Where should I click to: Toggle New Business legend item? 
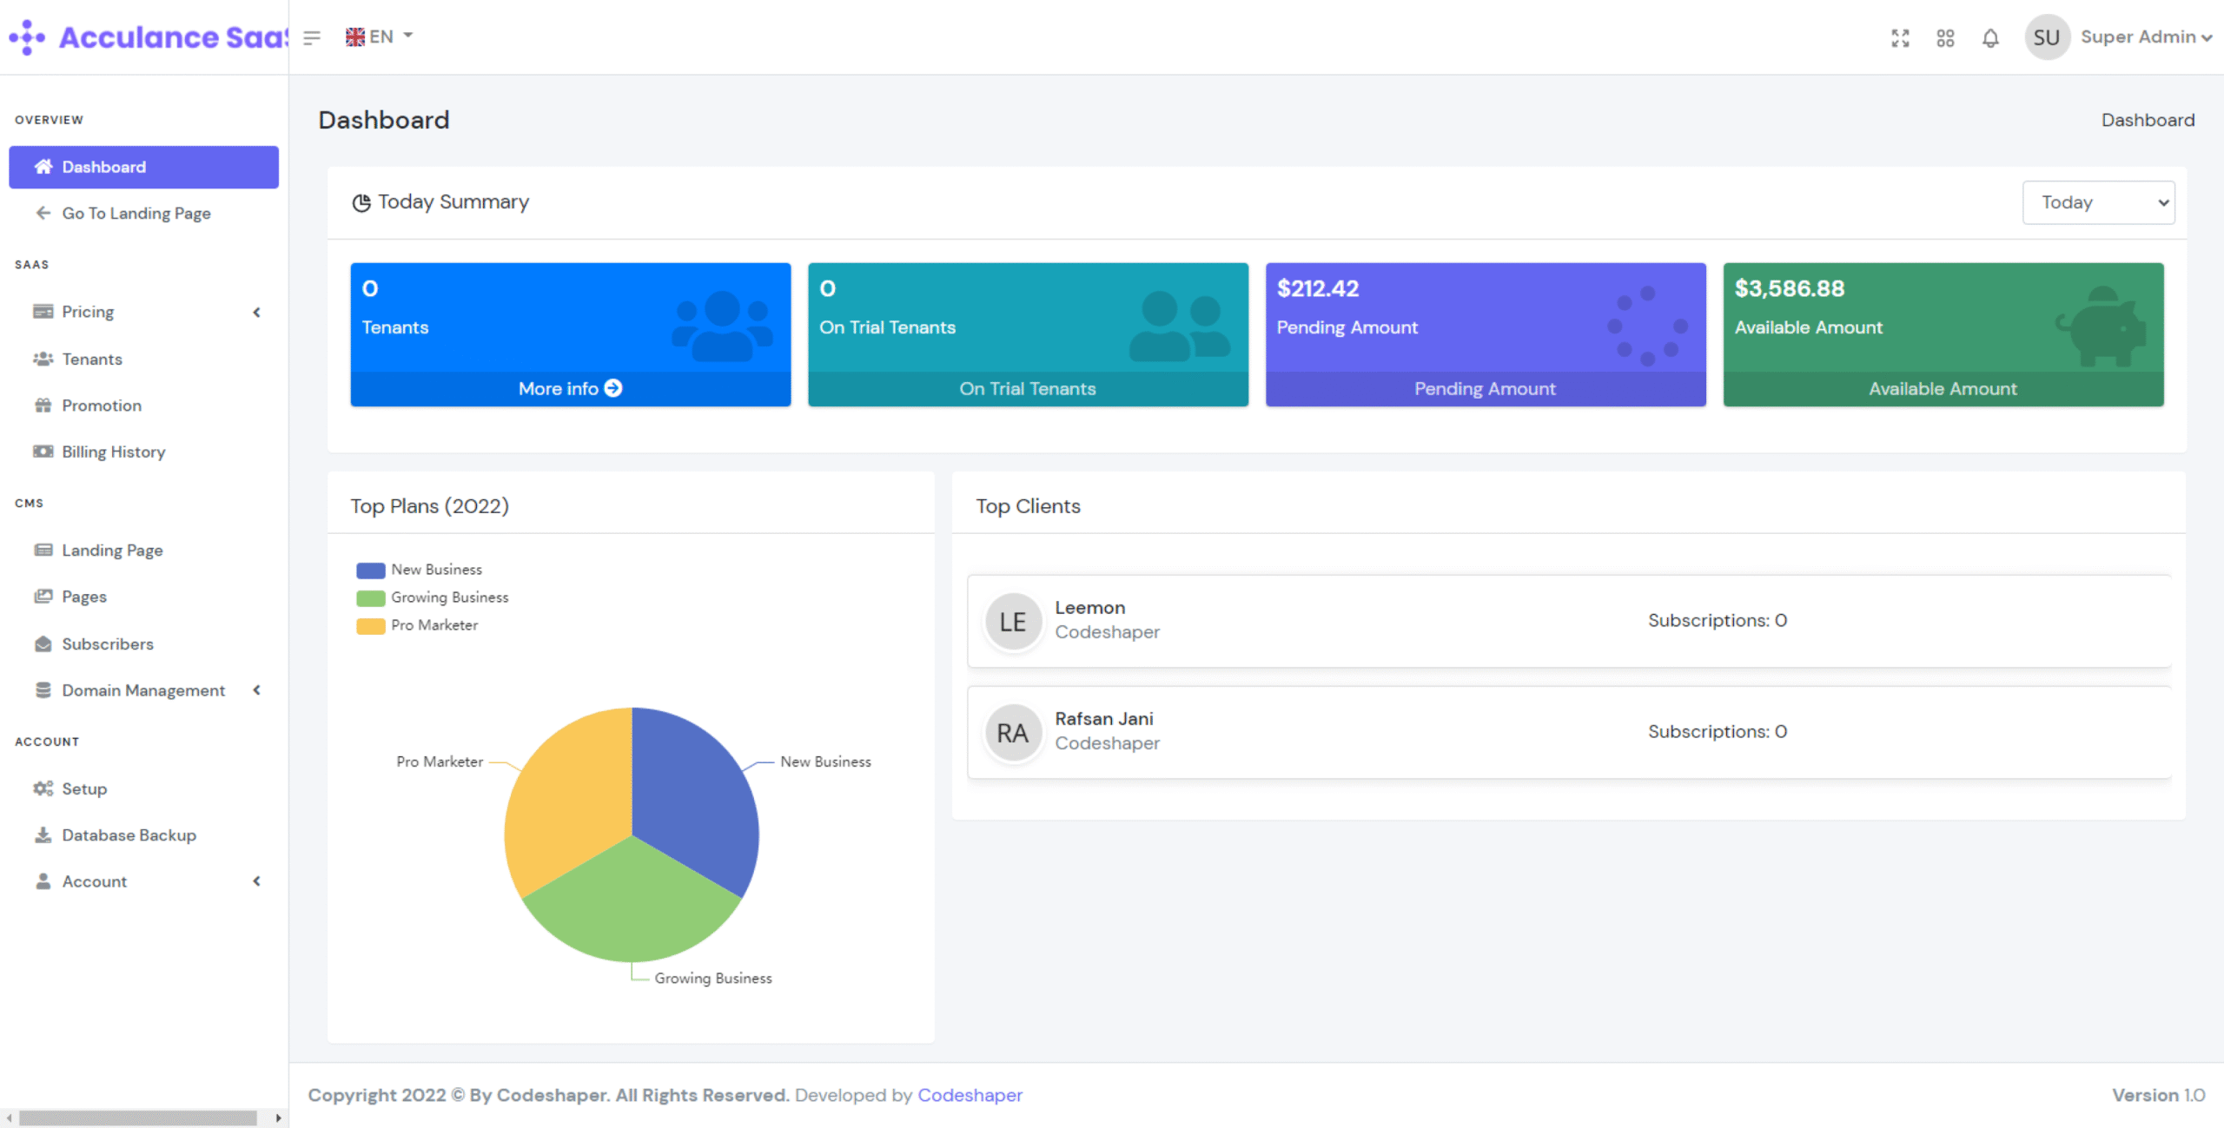pos(420,570)
